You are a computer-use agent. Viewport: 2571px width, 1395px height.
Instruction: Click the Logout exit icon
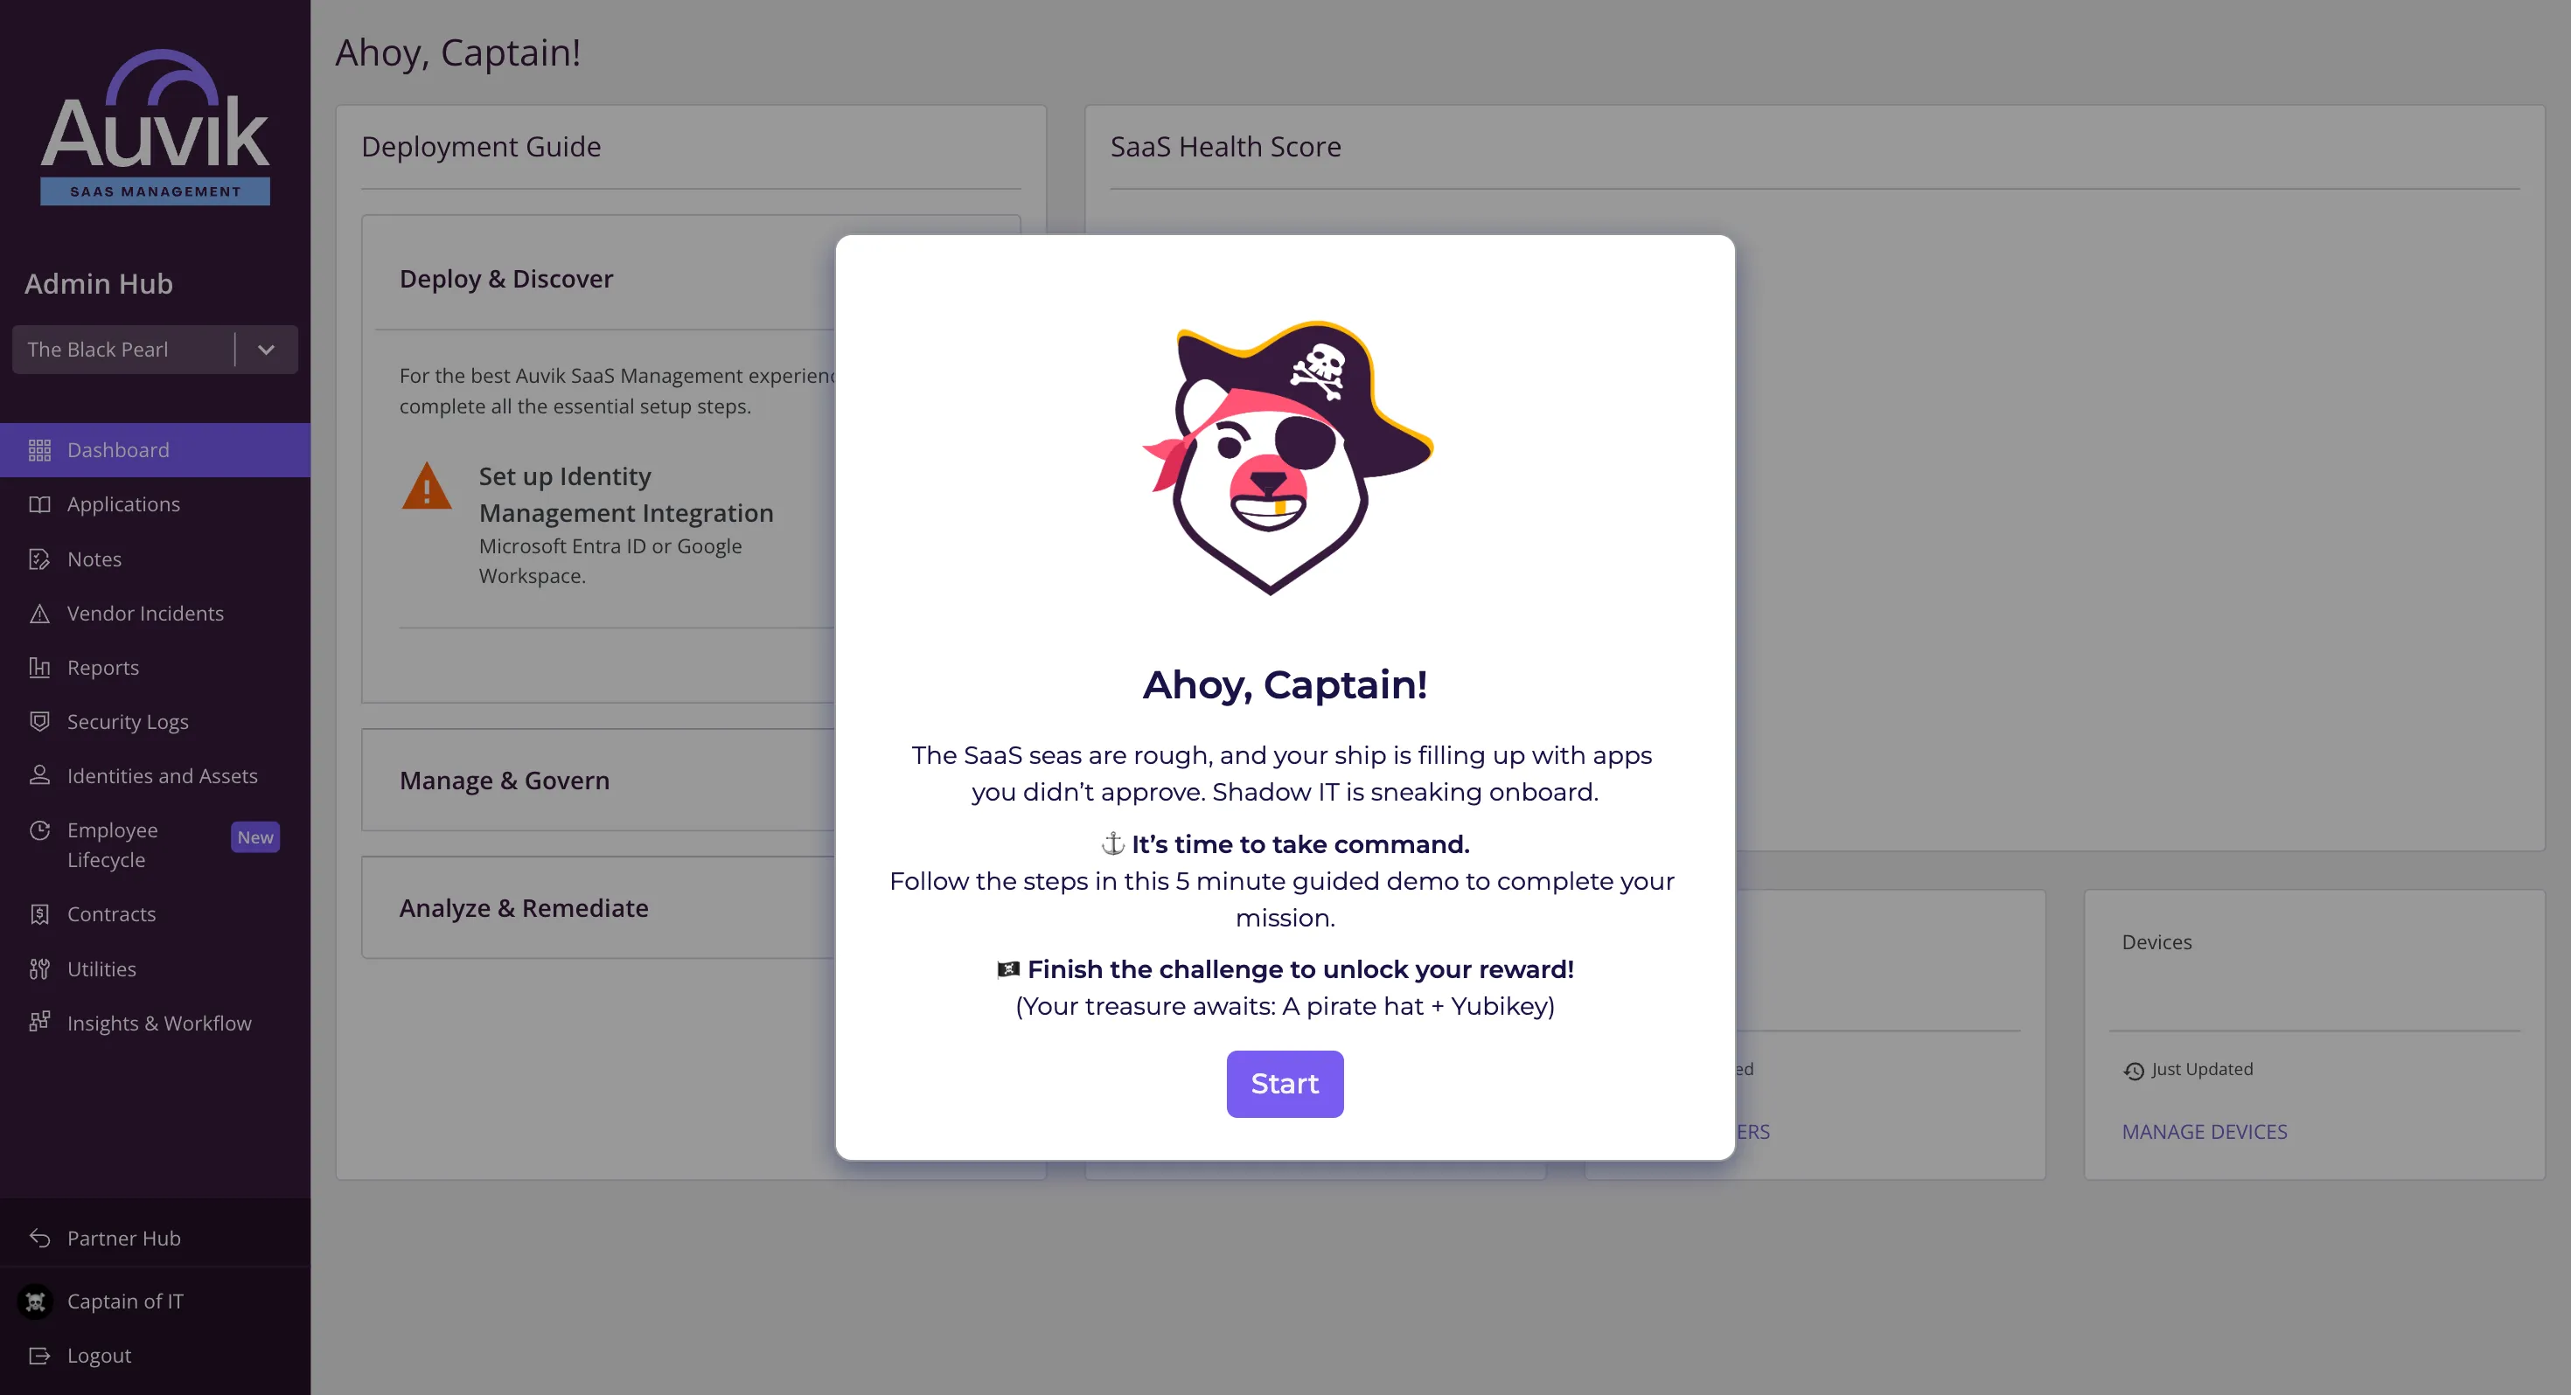[40, 1355]
